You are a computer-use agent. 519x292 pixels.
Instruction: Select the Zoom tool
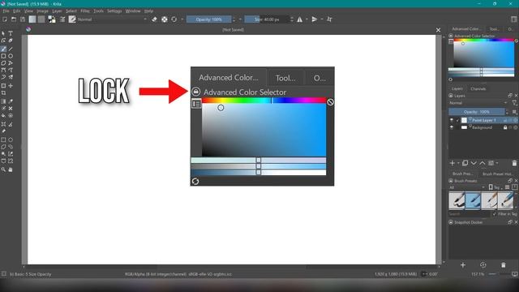coord(3,170)
